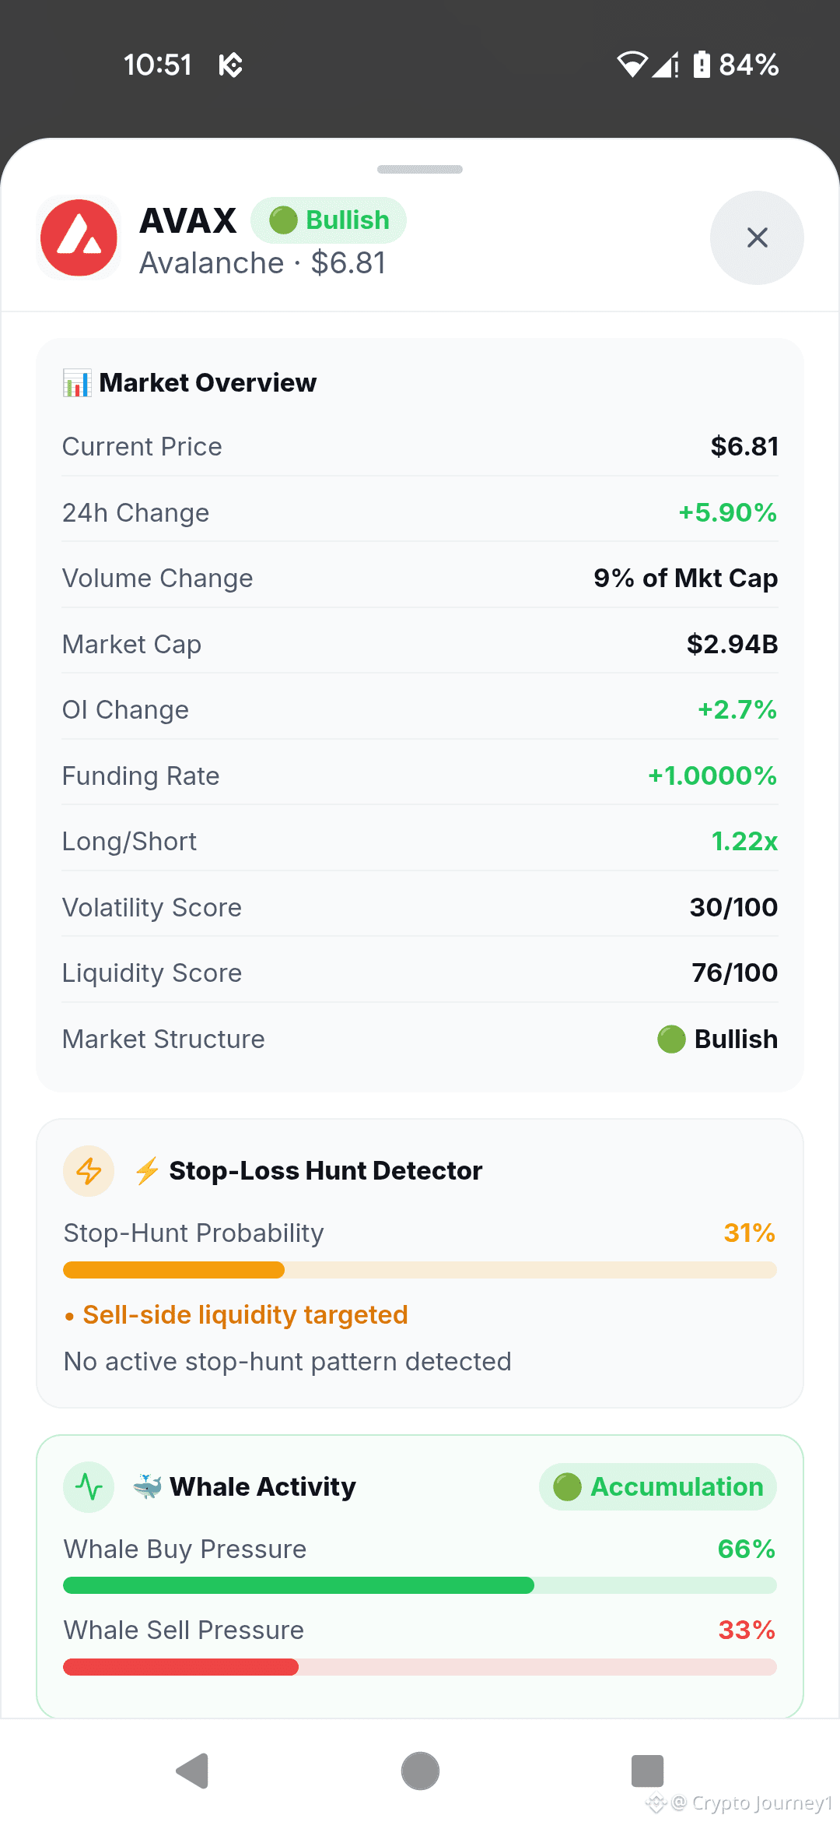This screenshot has height=1822, width=840.
Task: Tap the Market Overview chart icon
Action: point(77,383)
